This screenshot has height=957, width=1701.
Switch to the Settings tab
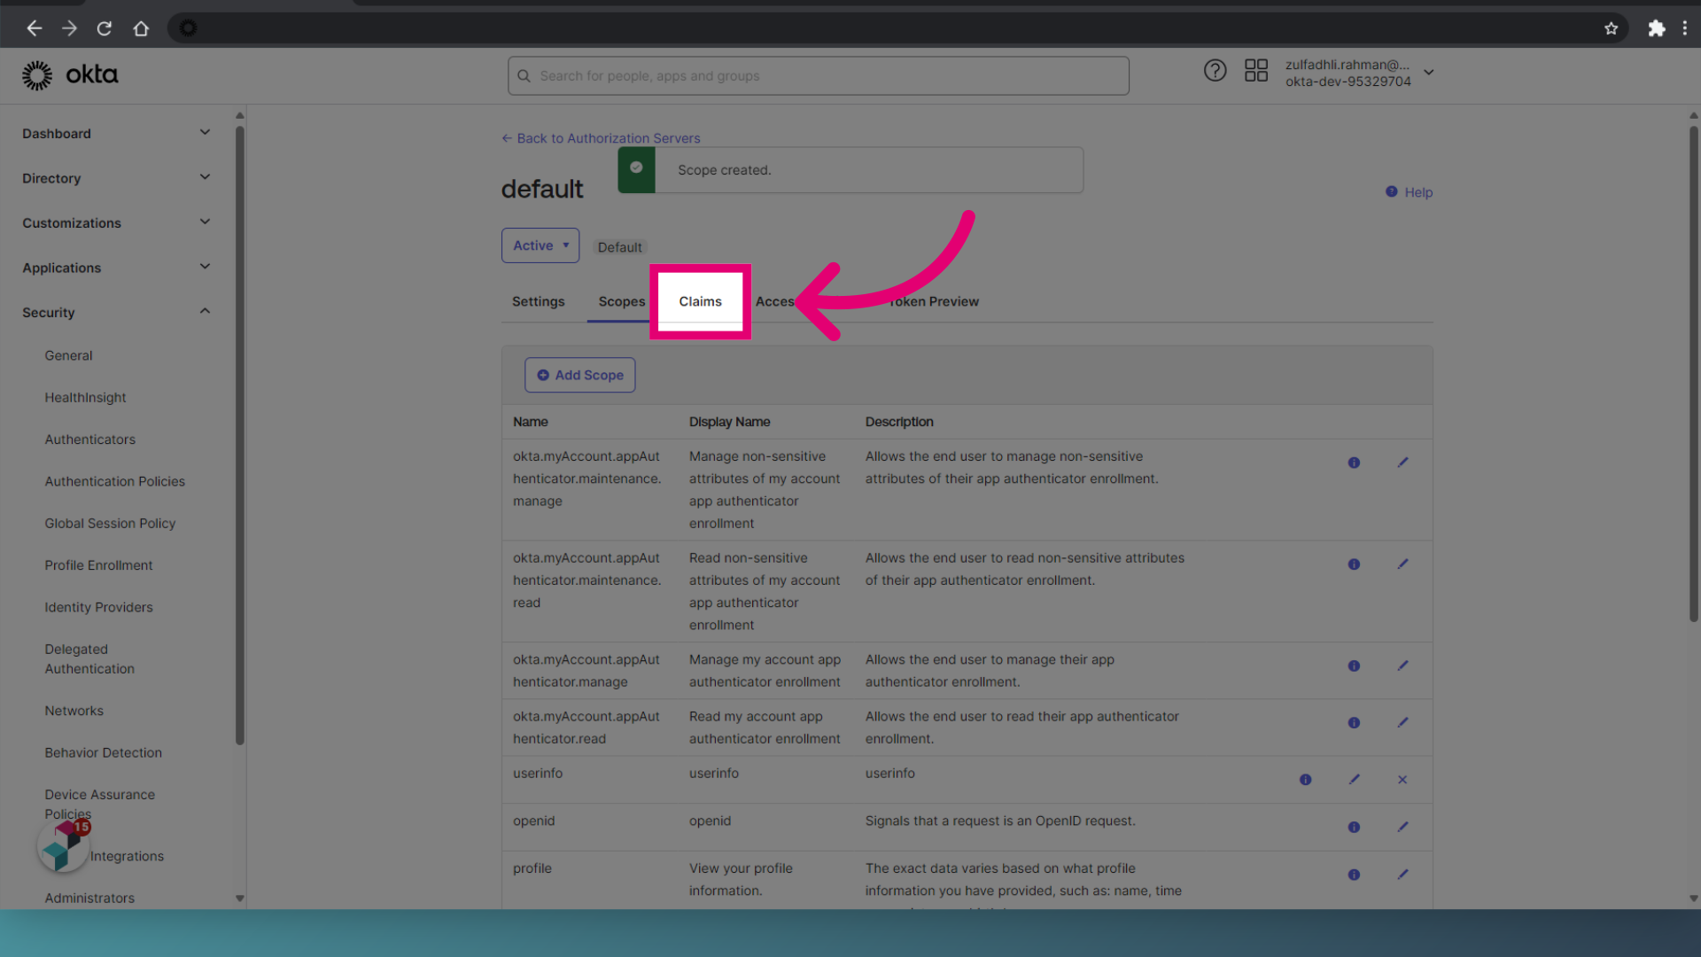538,301
